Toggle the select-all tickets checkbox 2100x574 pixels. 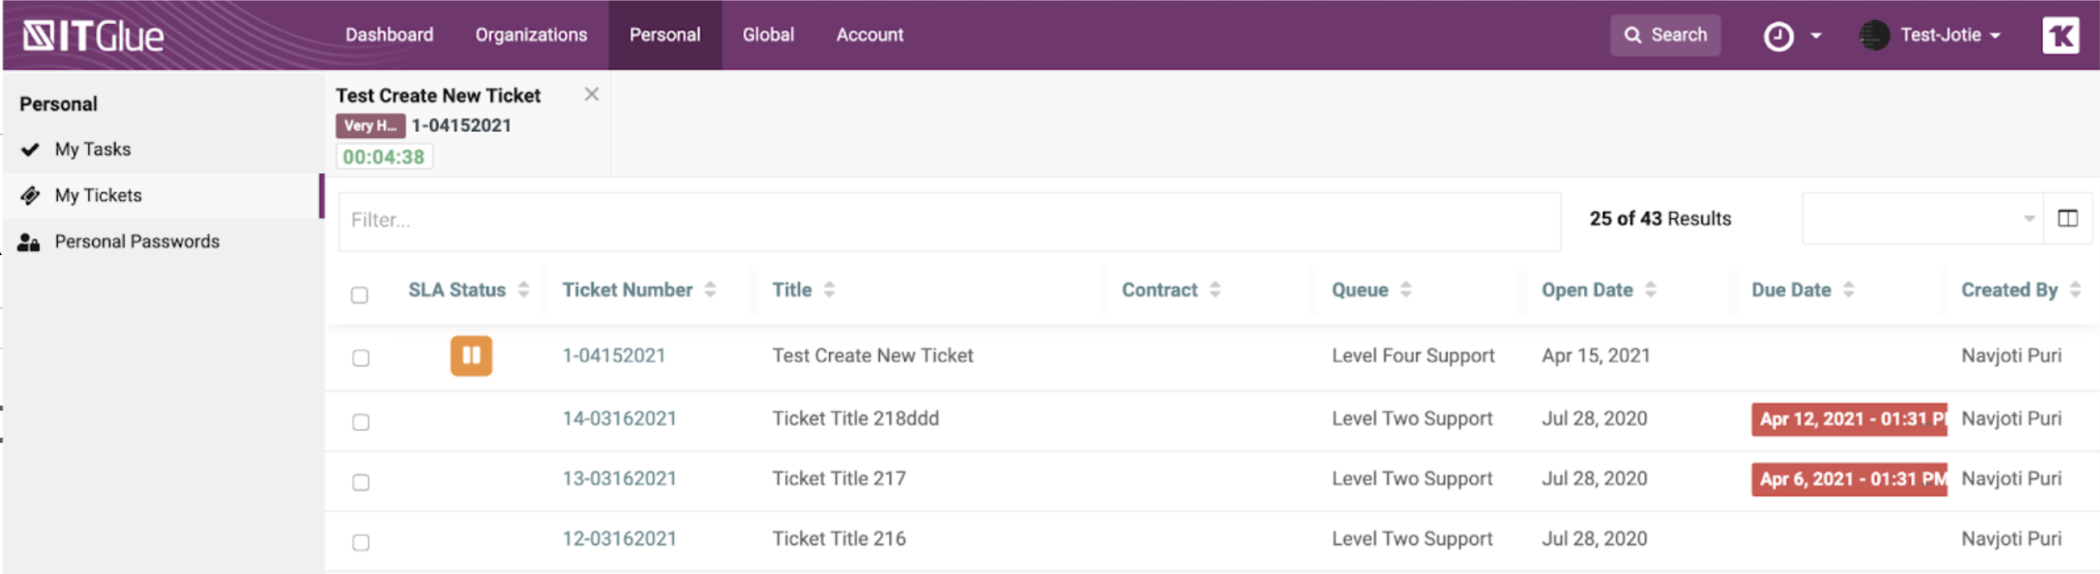tap(360, 295)
